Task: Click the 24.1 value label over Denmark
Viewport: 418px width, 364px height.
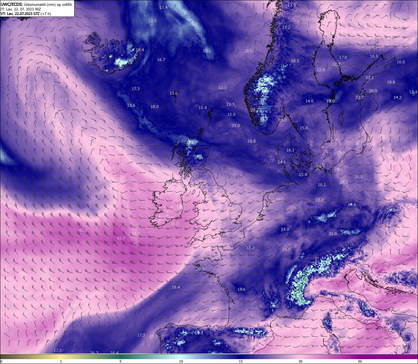Action: [x=281, y=162]
